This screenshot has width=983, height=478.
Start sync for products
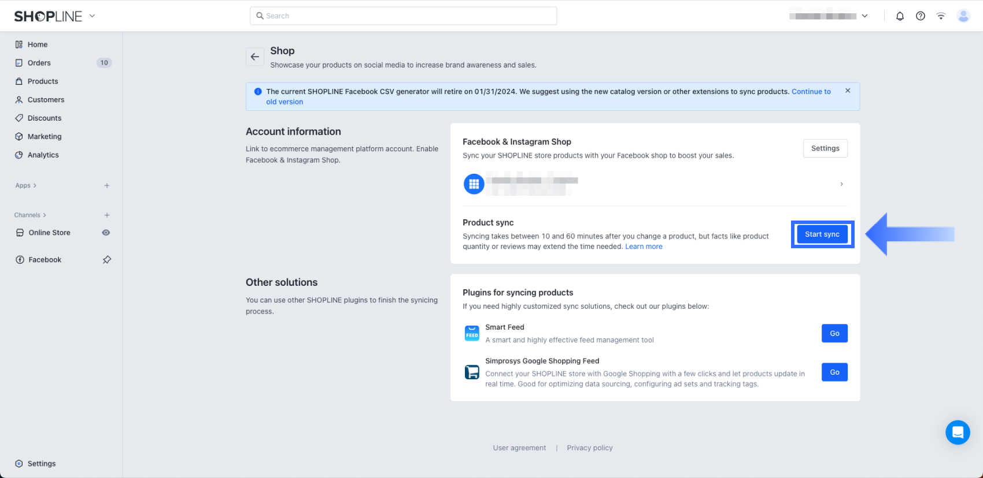822,234
